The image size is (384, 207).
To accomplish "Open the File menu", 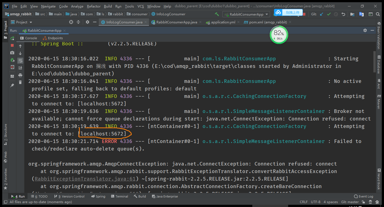I will point(14,6).
